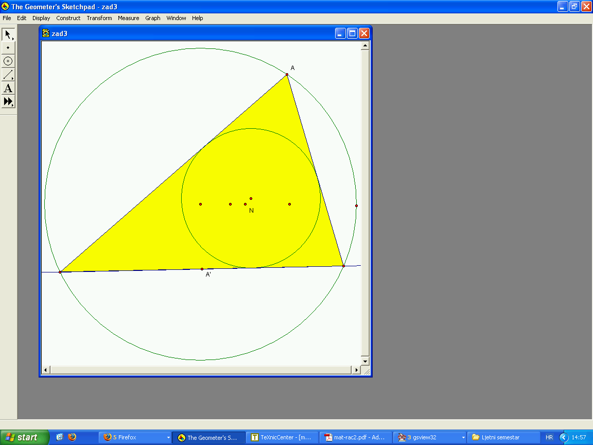Click the horizontal scrollbar right arrow

coord(356,370)
